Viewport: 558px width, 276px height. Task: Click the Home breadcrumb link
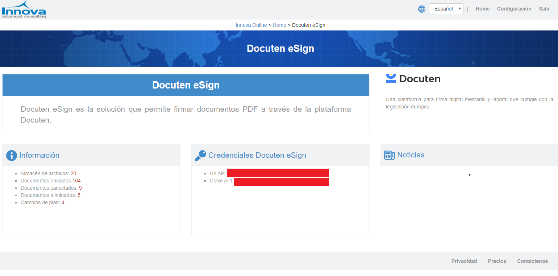279,25
